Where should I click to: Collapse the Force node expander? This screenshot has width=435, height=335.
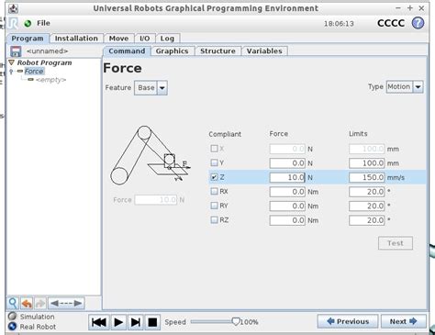(x=11, y=72)
